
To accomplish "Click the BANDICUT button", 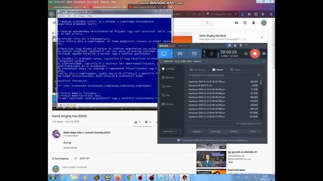I will click(172, 131).
